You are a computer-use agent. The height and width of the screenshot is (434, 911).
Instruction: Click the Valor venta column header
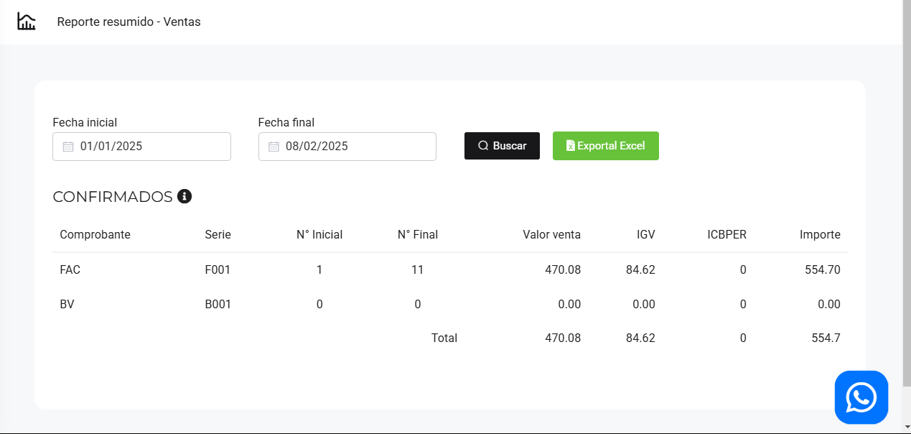pyautogui.click(x=551, y=234)
